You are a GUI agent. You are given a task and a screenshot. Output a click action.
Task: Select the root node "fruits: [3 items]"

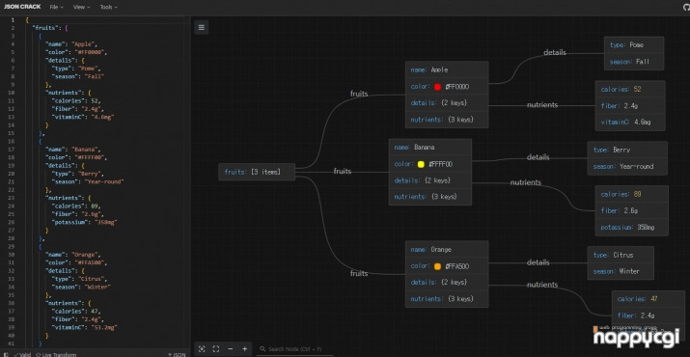click(257, 172)
